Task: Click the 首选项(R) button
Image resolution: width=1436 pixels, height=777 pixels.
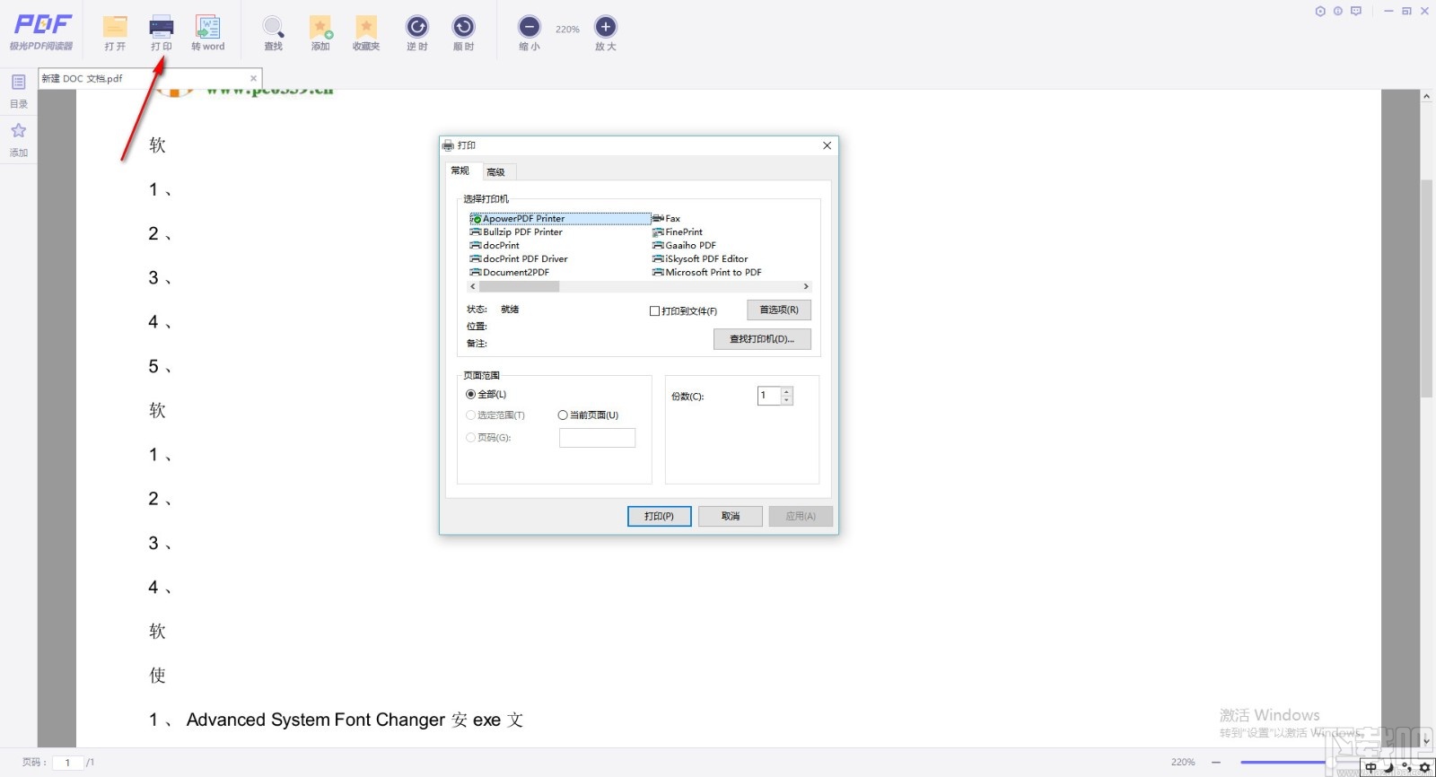Action: tap(779, 310)
